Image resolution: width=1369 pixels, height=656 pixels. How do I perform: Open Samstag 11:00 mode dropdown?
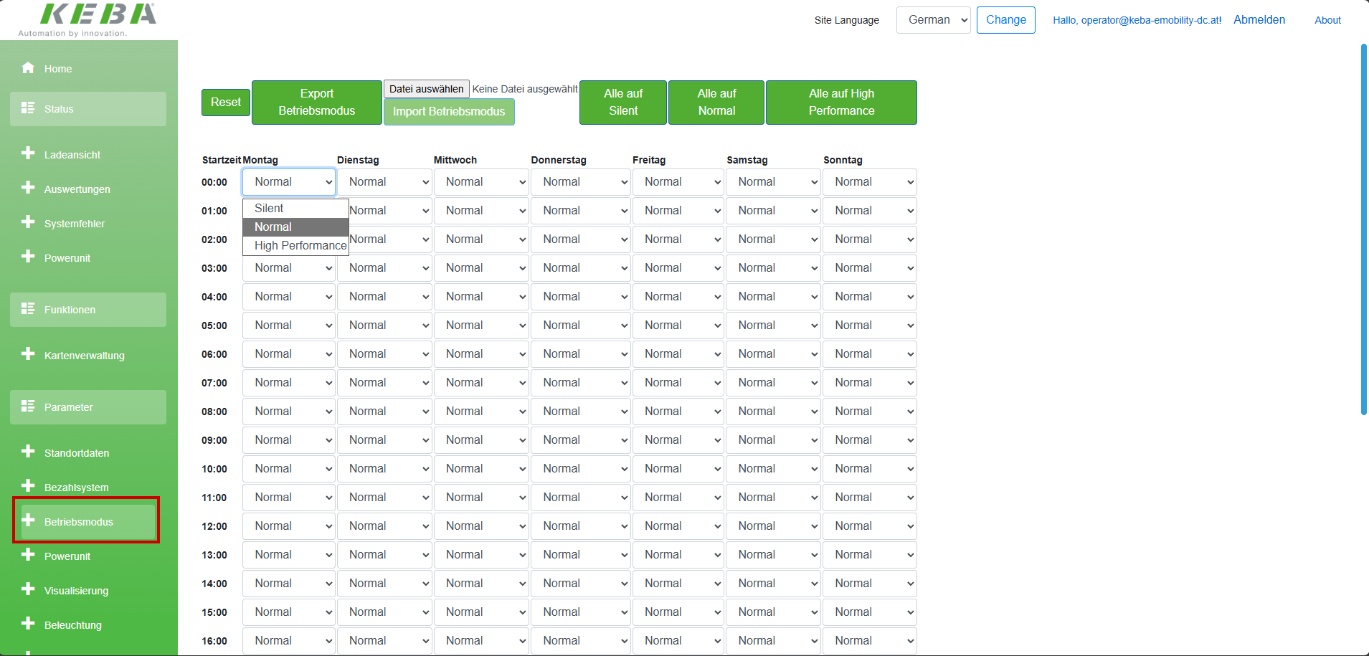(774, 498)
